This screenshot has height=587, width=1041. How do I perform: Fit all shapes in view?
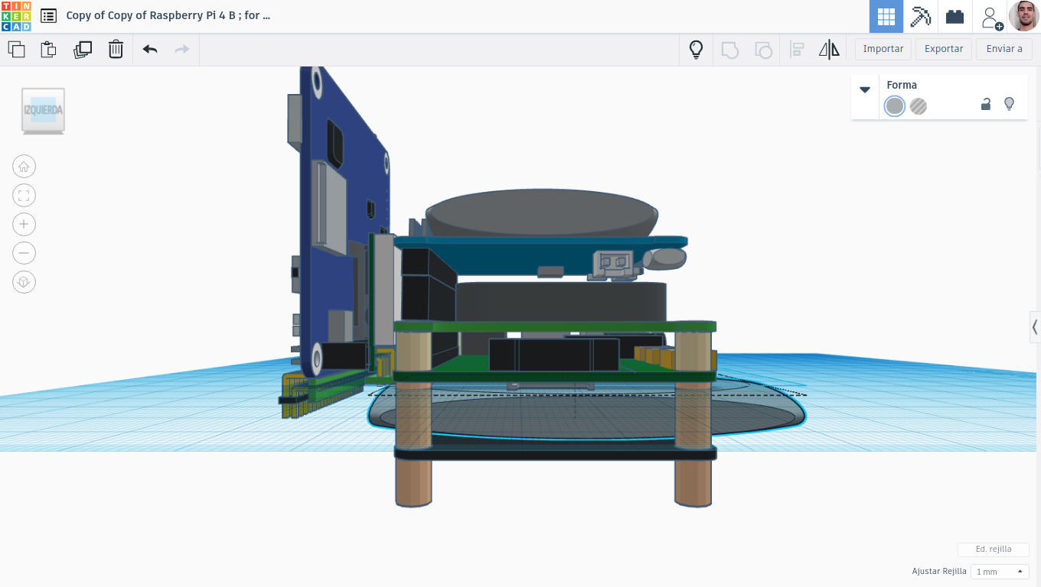point(24,196)
